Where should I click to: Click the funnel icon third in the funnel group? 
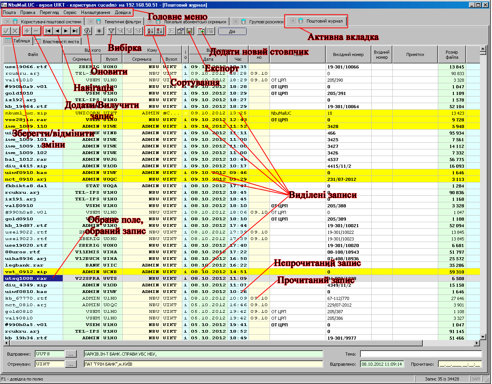[x=129, y=31]
